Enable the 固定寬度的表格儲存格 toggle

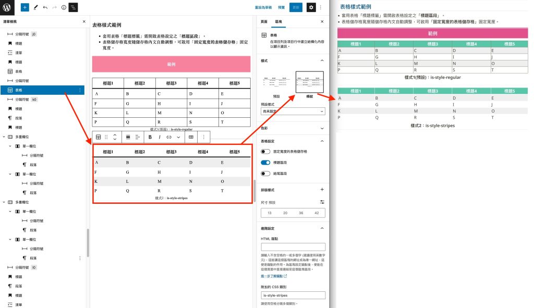(265, 151)
